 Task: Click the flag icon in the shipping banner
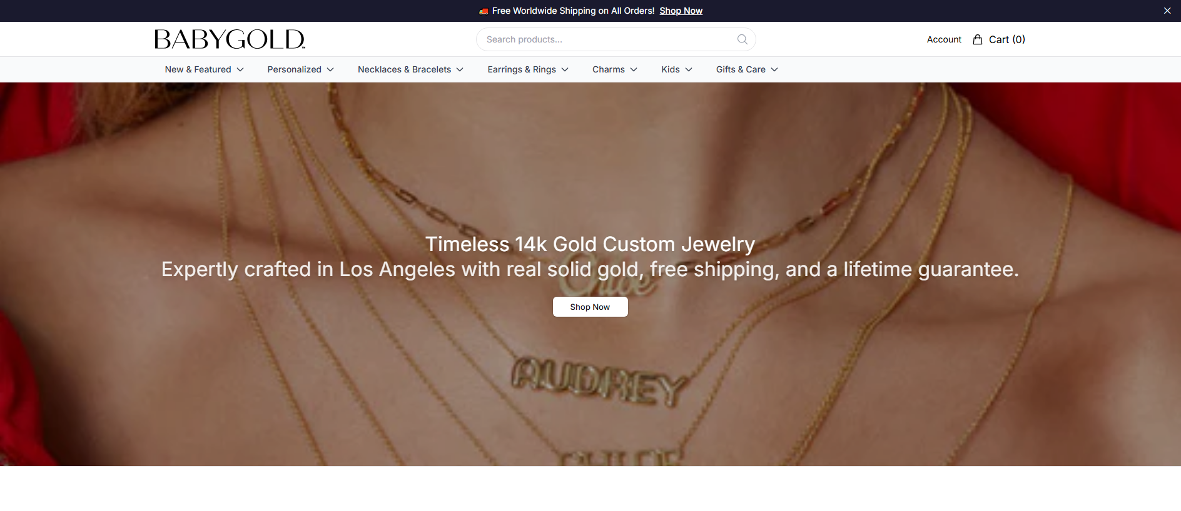point(484,11)
